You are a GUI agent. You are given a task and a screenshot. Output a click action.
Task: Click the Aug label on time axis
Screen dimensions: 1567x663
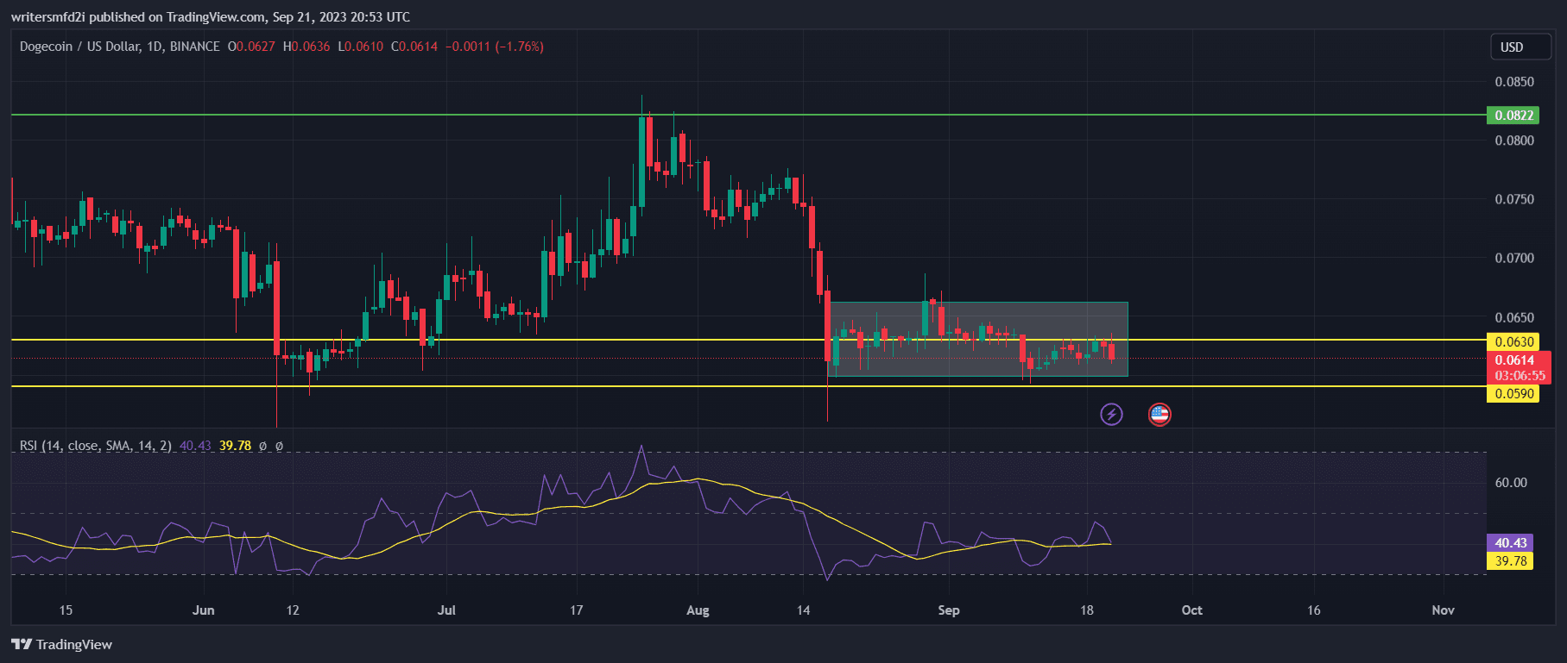(x=697, y=610)
